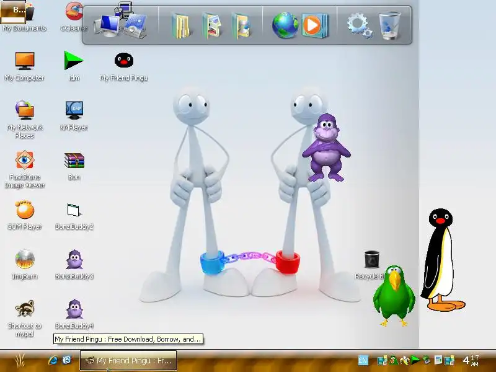Select the BonziBuddy4 desktop icon
This screenshot has width=496, height=372.
(x=74, y=314)
